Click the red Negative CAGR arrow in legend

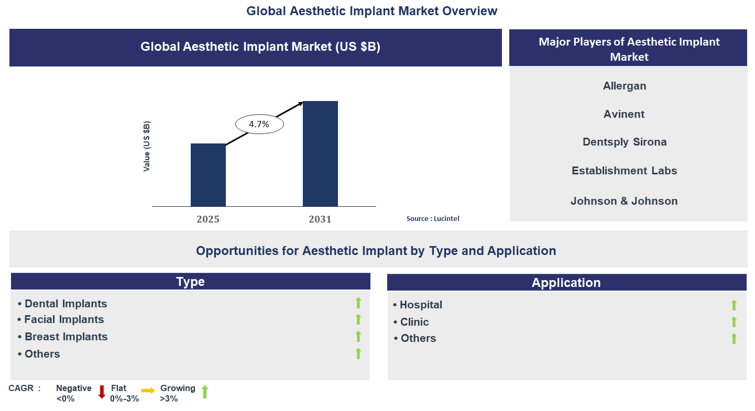pyautogui.click(x=101, y=392)
